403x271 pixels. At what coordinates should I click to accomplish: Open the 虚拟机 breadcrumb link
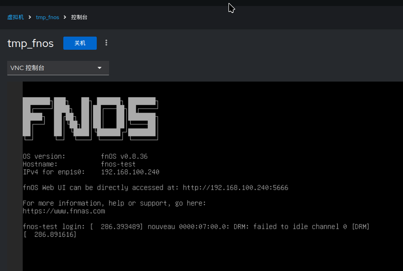16,17
